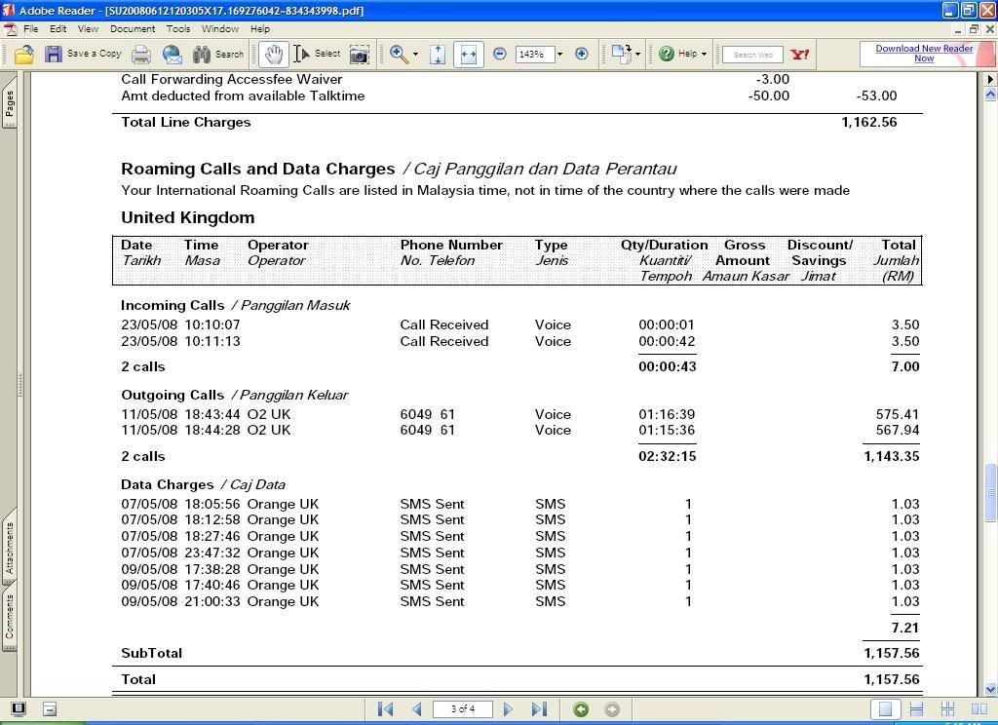Toggle Fit Width view mode

468,55
